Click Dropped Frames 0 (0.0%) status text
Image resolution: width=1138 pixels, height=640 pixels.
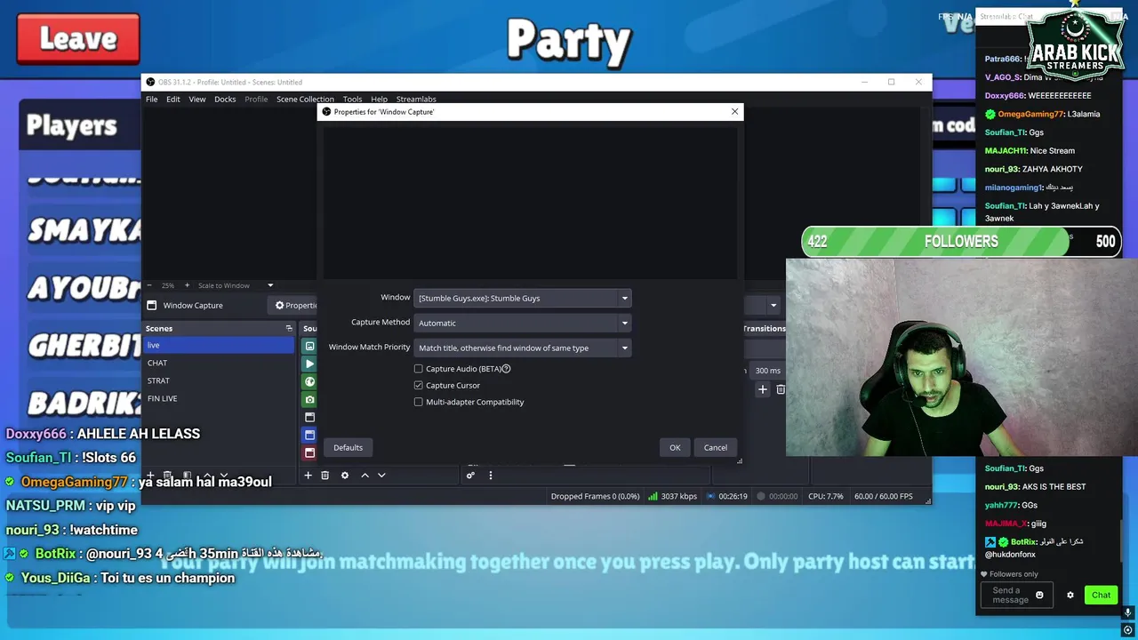click(595, 497)
